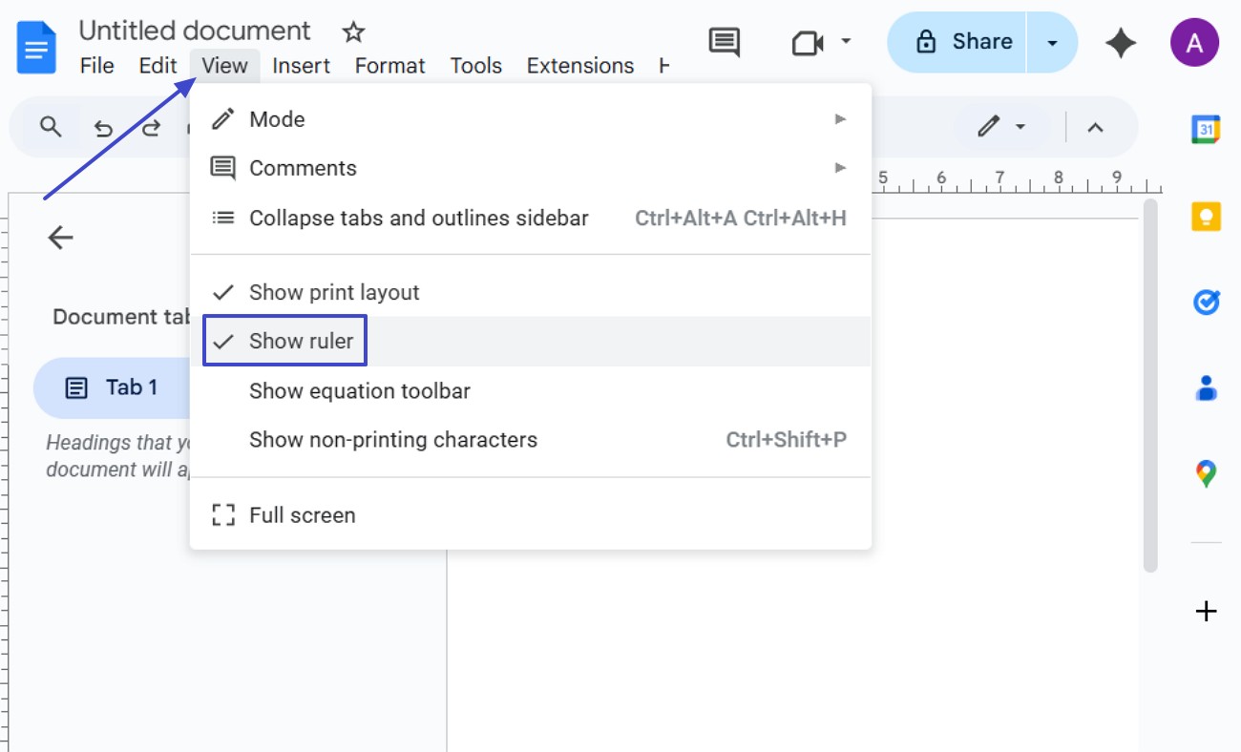1241x752 pixels.
Task: Open Google Calendar in the side panel
Action: click(1206, 130)
